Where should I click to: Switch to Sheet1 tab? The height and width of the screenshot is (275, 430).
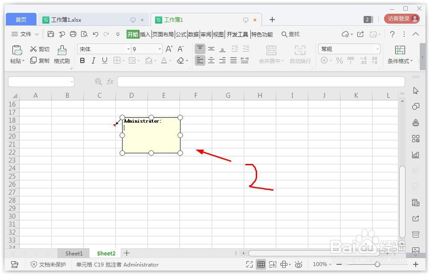coord(74,253)
